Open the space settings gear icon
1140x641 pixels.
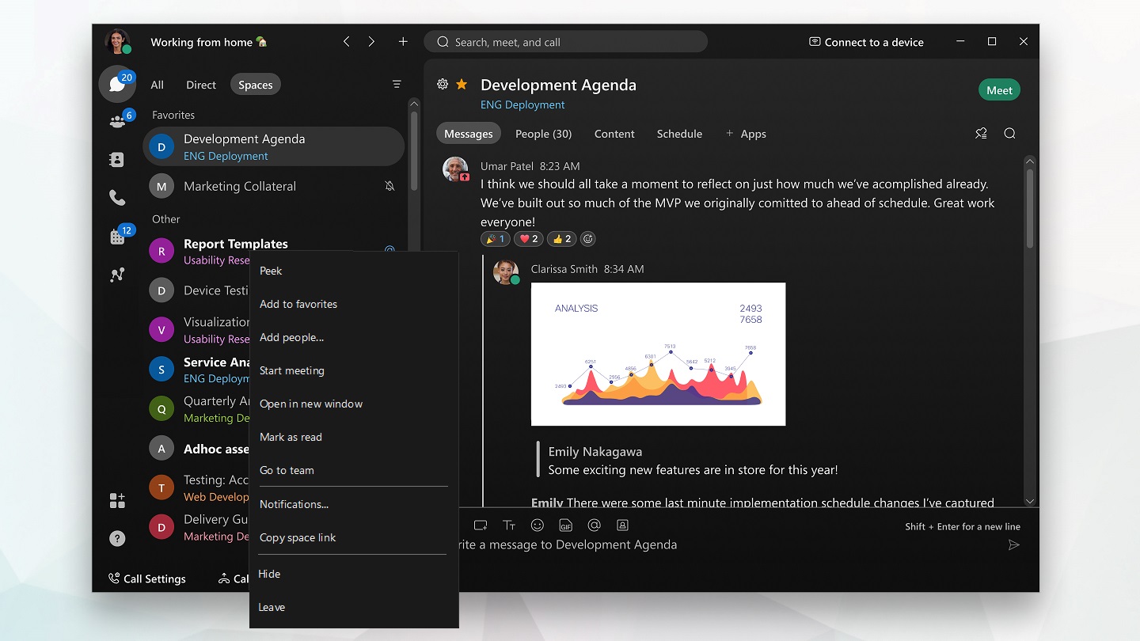(x=443, y=85)
